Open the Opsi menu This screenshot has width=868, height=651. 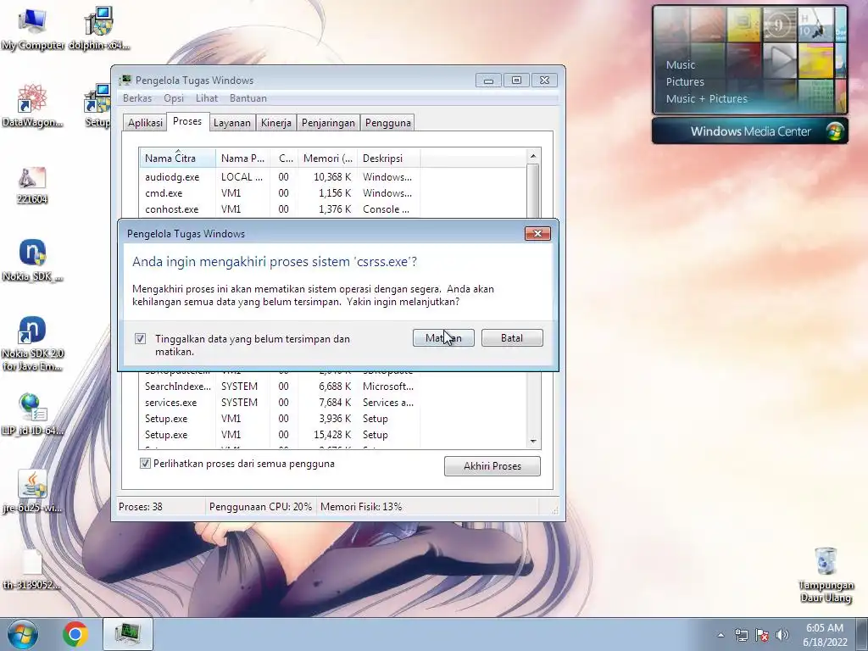click(x=173, y=98)
